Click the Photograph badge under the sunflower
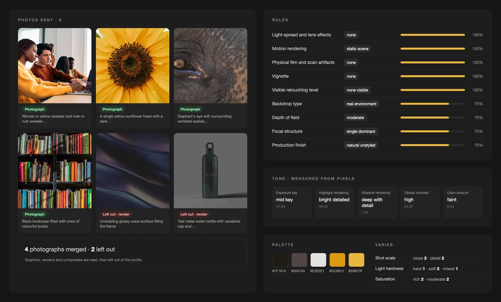This screenshot has width=501, height=302. pos(112,109)
